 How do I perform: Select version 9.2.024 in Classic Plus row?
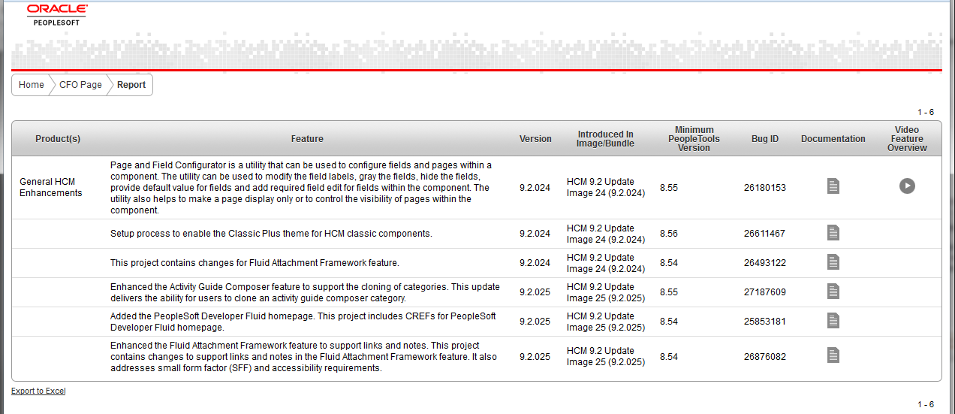[x=535, y=234]
